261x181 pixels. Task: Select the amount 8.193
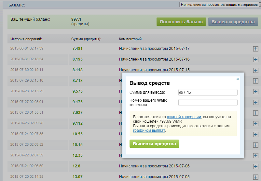(77, 59)
